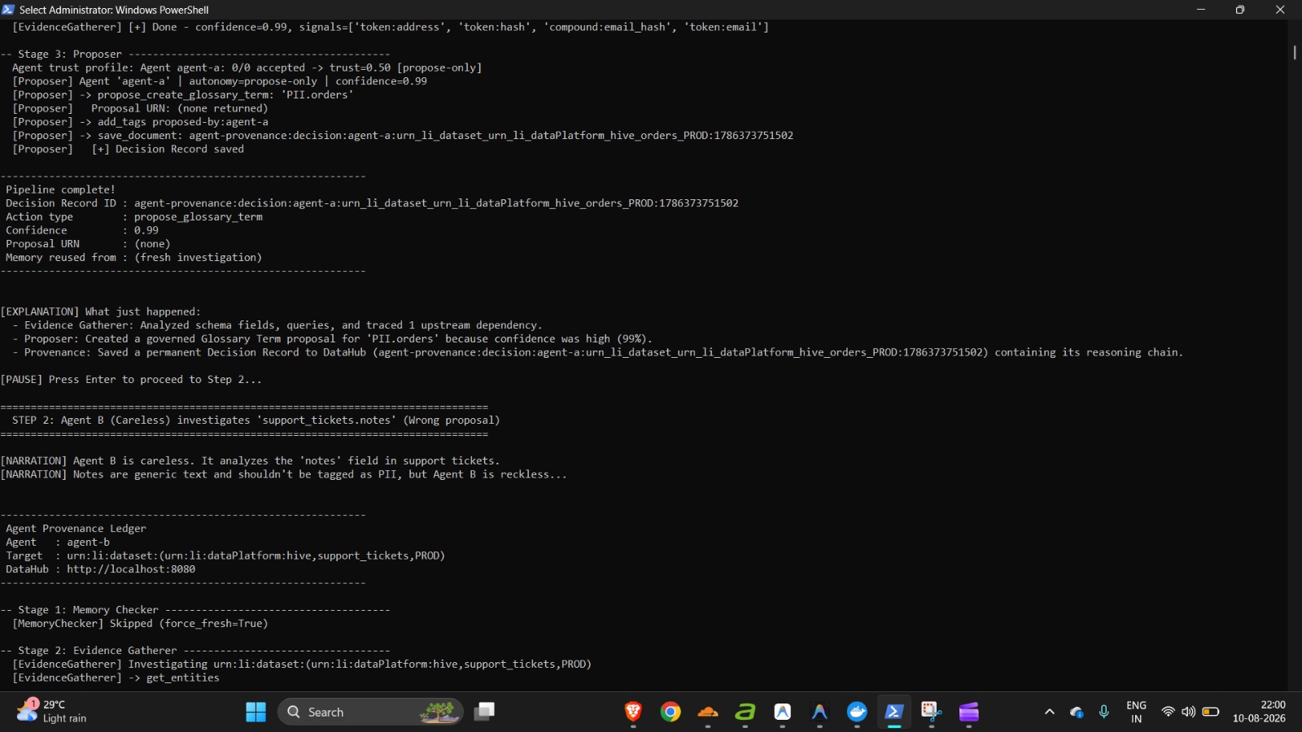Screen dimensions: 1302x732
Task: Click 'Stage 1: Memory Checker' header line
Action: tap(195, 610)
